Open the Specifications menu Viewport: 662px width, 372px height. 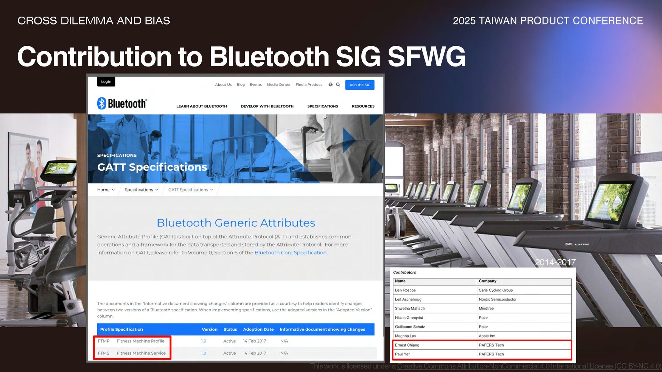323,106
